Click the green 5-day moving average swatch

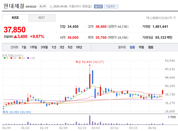[x=5, y=58]
